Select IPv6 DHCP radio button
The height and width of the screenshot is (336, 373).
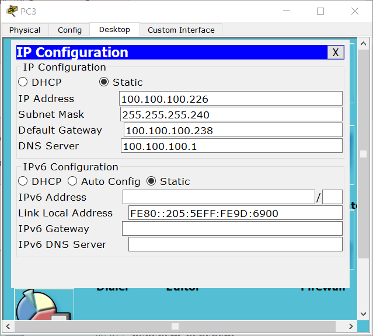pyautogui.click(x=23, y=181)
